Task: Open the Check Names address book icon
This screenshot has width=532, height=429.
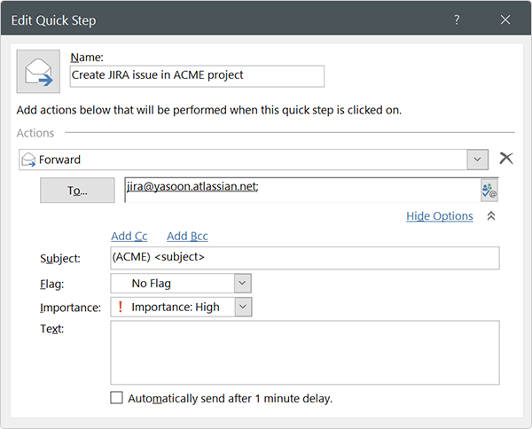Action: [x=489, y=191]
